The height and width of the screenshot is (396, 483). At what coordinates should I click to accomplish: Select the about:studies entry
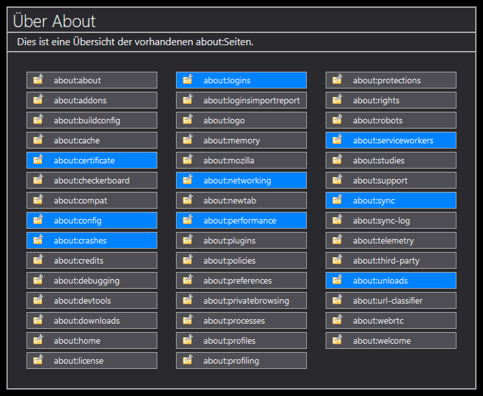[391, 160]
